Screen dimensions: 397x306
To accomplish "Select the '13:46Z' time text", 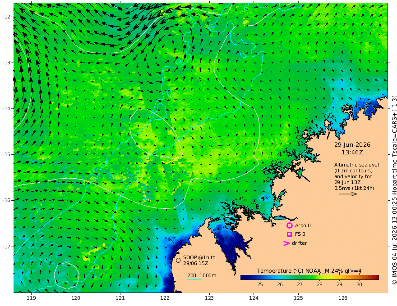I will [352, 153].
